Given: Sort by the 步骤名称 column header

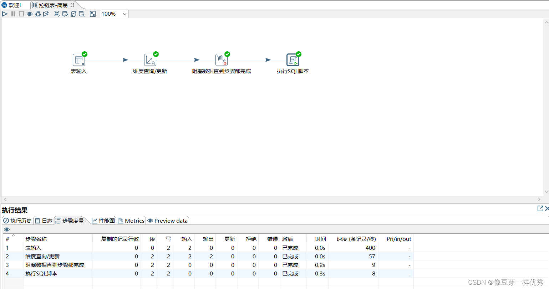Looking at the screenshot, I should point(58,239).
